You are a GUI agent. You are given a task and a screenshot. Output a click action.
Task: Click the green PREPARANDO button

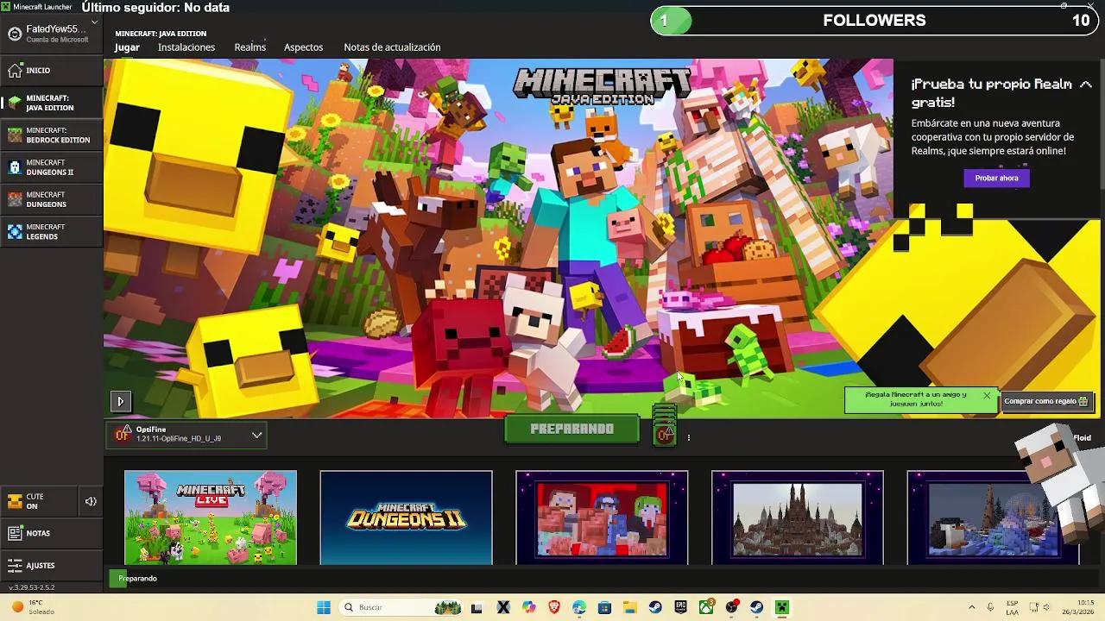[571, 429]
